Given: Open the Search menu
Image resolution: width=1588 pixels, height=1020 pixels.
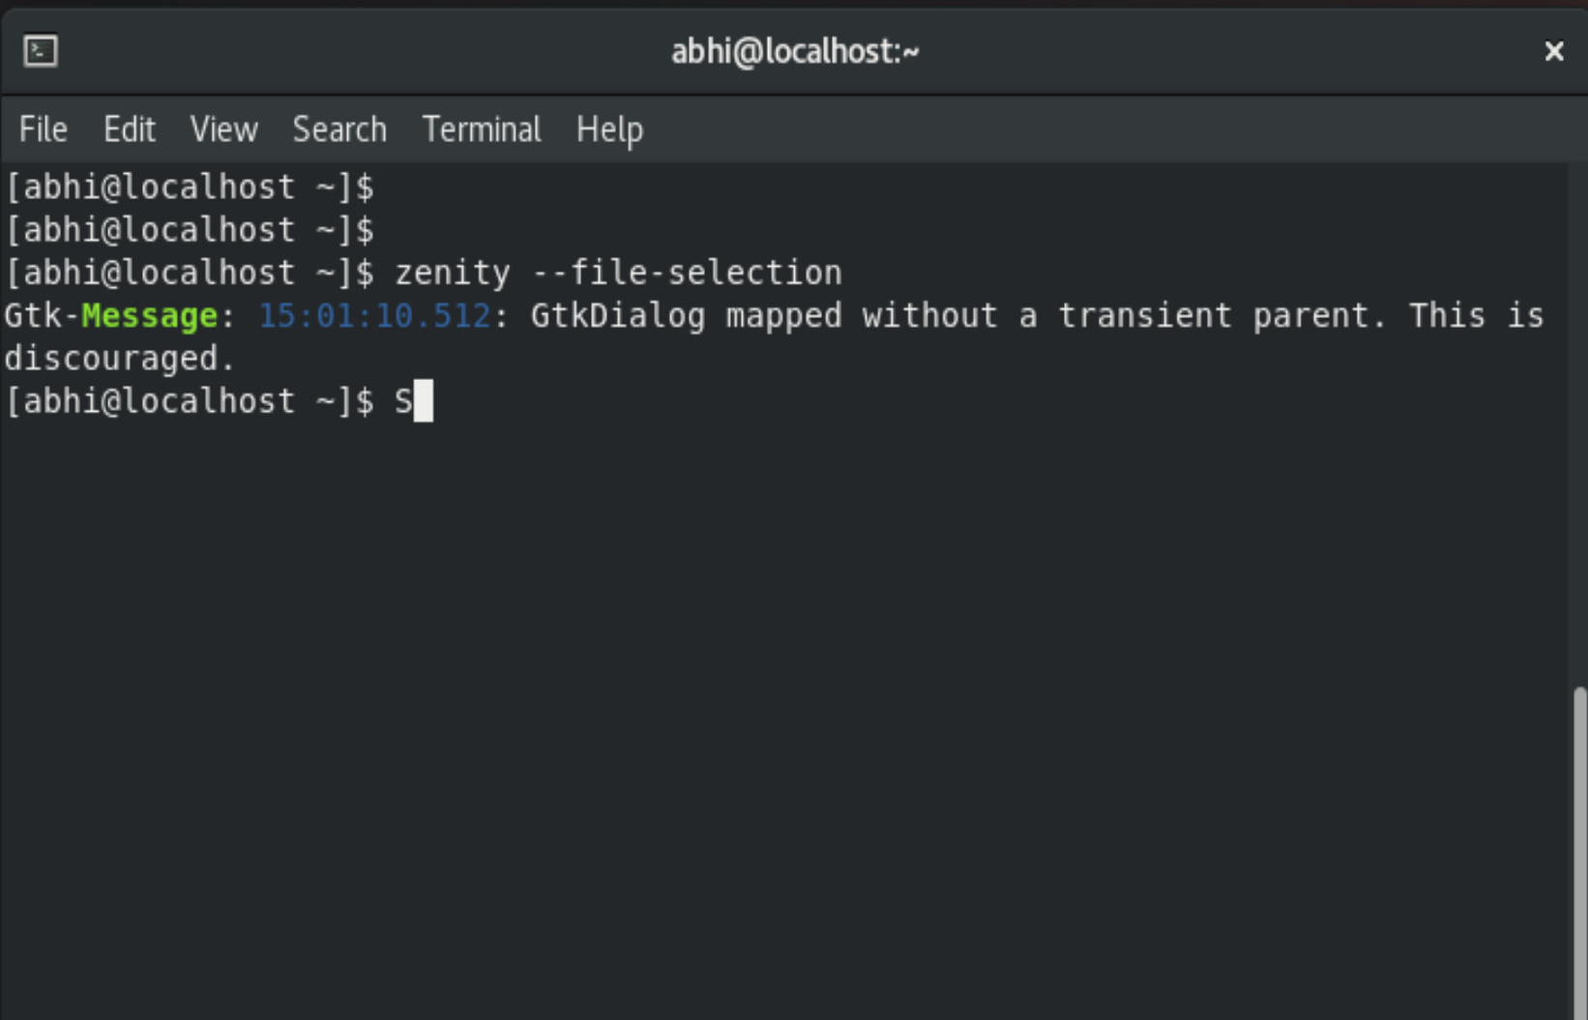Looking at the screenshot, I should pyautogui.click(x=338, y=129).
